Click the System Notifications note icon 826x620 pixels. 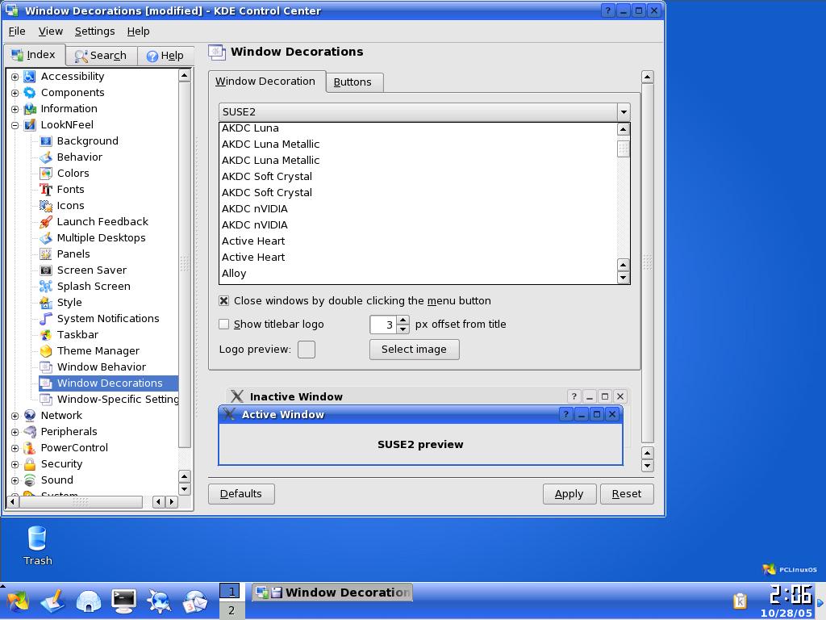[x=46, y=319]
